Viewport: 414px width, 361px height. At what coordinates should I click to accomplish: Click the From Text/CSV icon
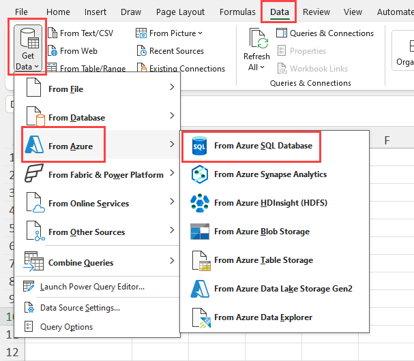tap(53, 33)
